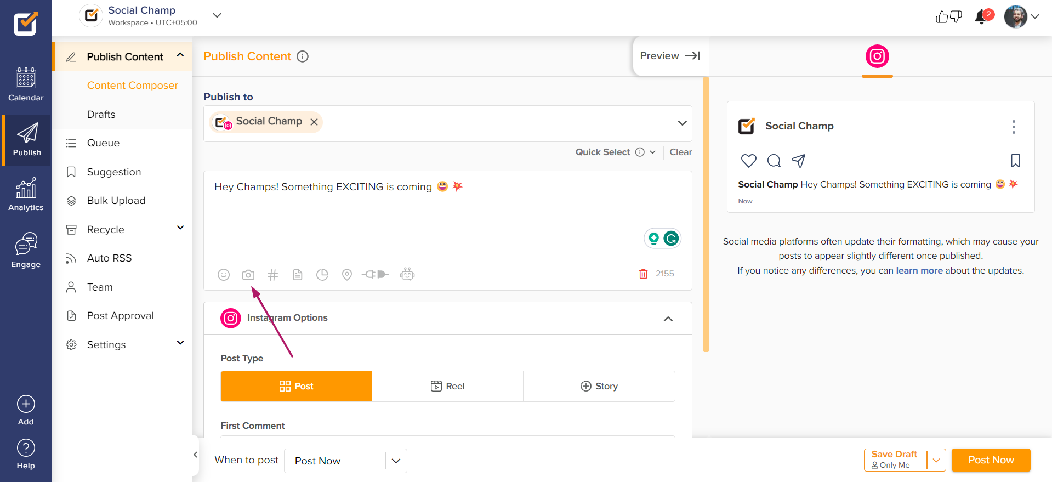This screenshot has width=1052, height=482.
Task: Click the heart like icon in preview
Action: 749,161
